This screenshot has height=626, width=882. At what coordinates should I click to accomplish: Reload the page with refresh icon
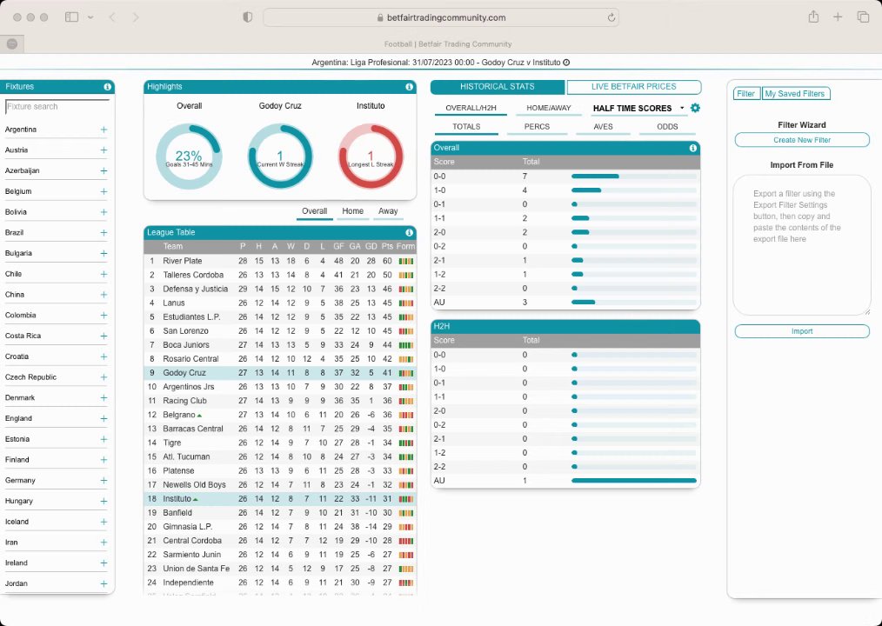tap(611, 17)
